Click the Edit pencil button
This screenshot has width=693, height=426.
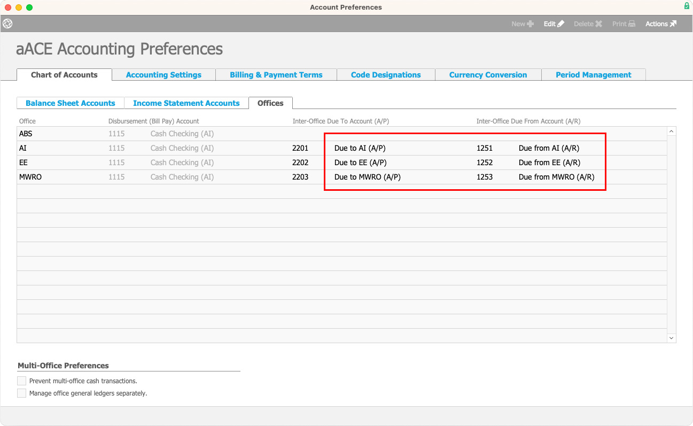[x=554, y=24]
